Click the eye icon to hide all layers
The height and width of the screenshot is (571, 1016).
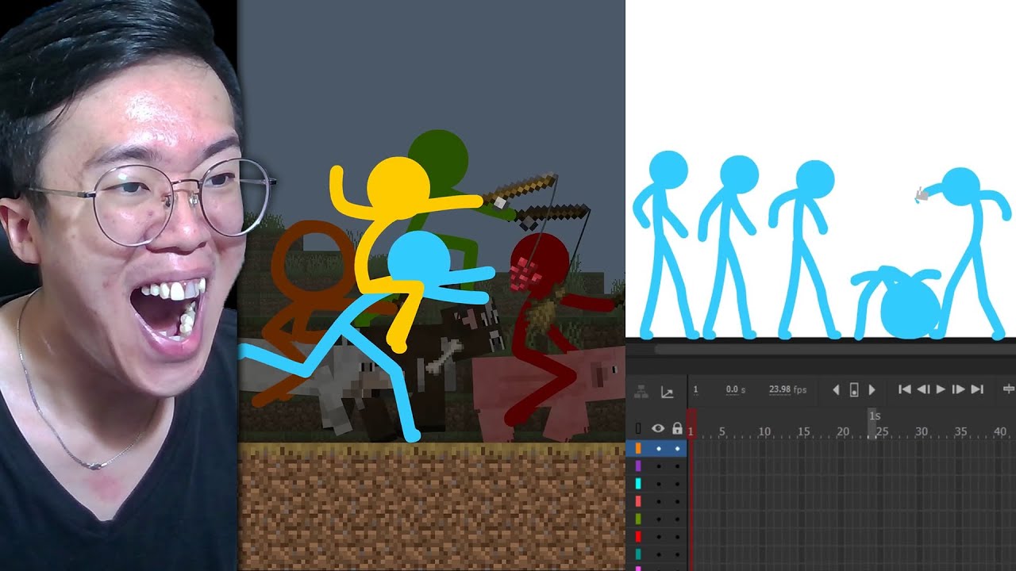[x=658, y=429]
